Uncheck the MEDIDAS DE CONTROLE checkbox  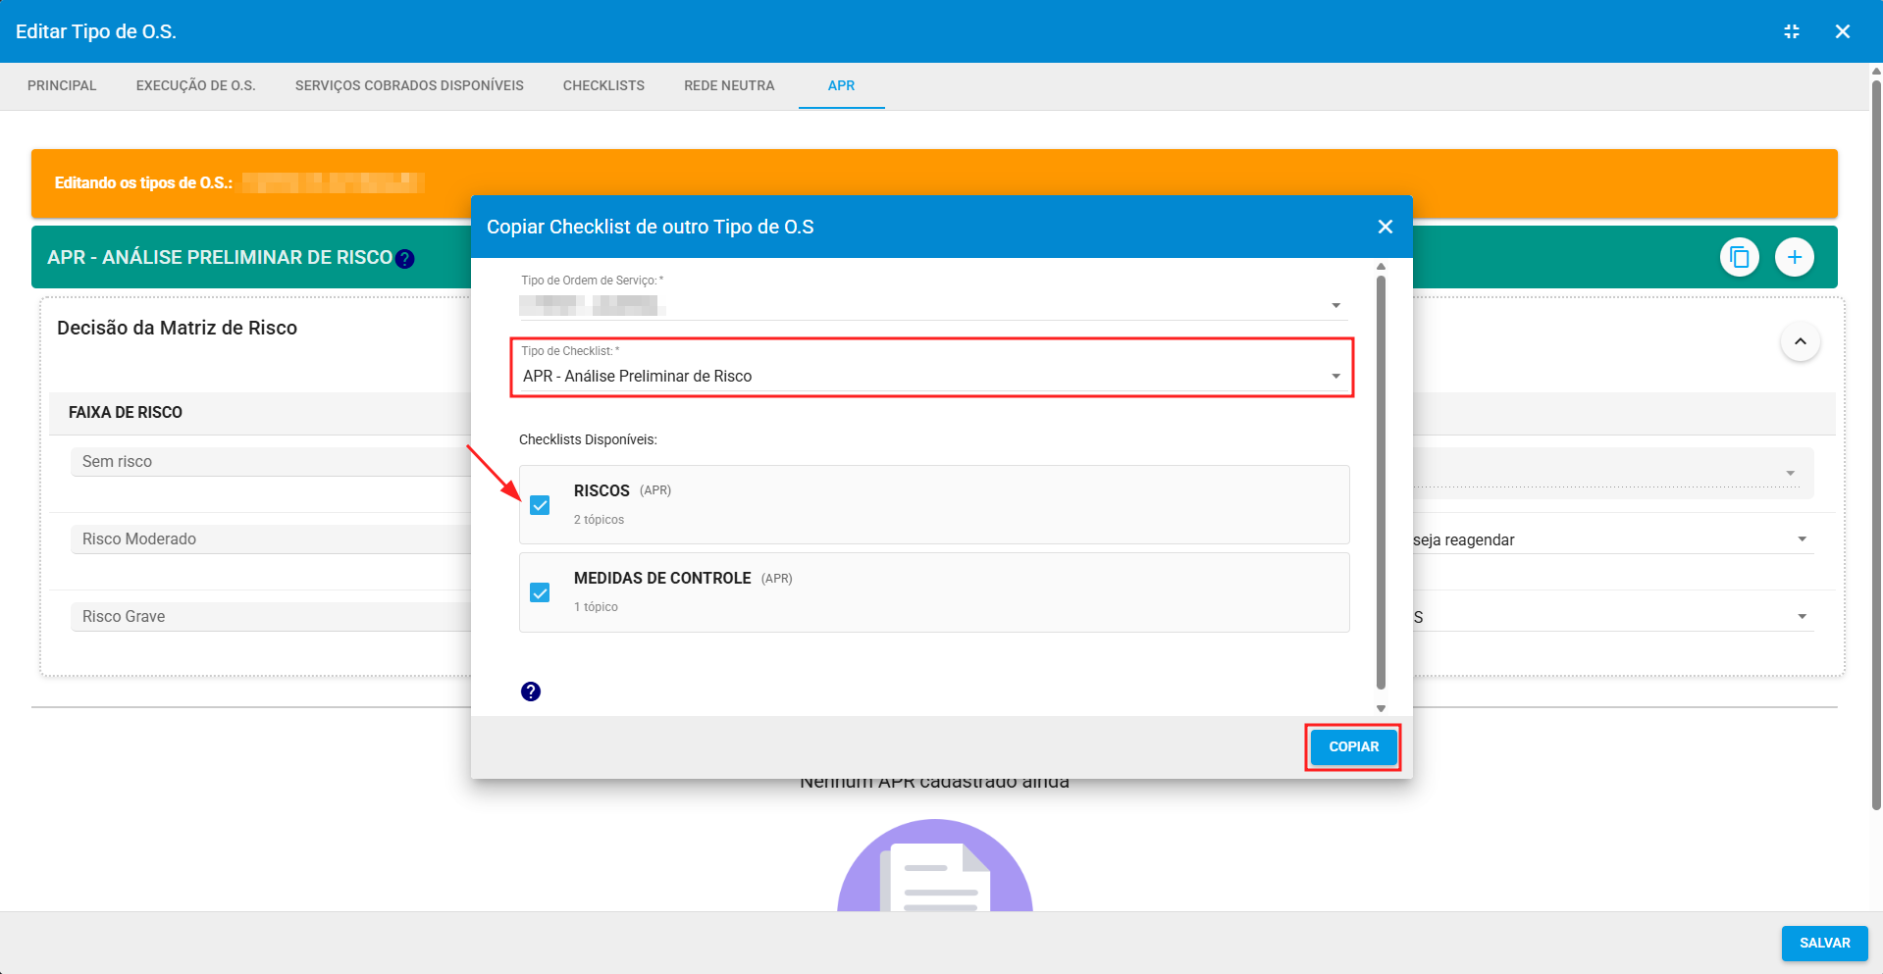(x=540, y=592)
